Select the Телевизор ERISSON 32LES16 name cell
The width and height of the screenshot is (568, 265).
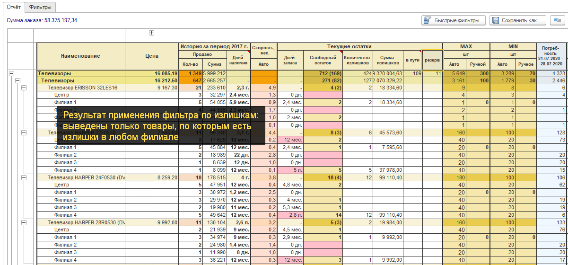point(81,88)
